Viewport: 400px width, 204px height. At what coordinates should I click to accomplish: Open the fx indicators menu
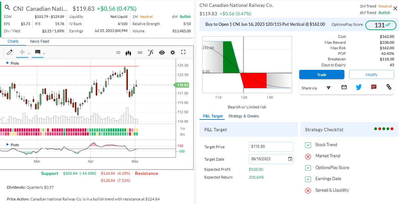[150, 52]
